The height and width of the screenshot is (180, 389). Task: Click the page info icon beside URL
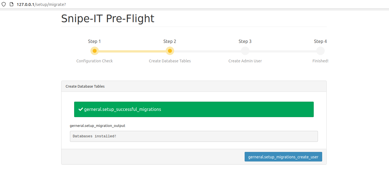point(11,4)
